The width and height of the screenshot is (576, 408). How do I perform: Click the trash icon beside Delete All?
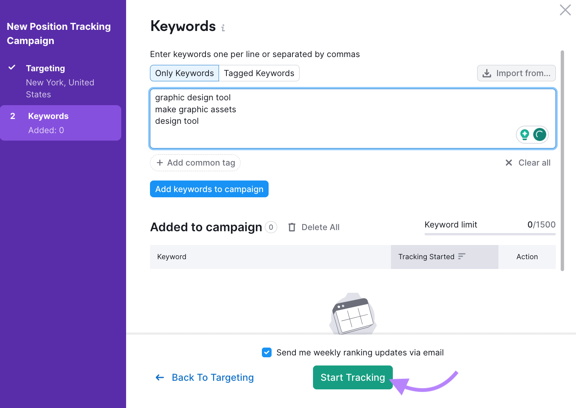(292, 227)
